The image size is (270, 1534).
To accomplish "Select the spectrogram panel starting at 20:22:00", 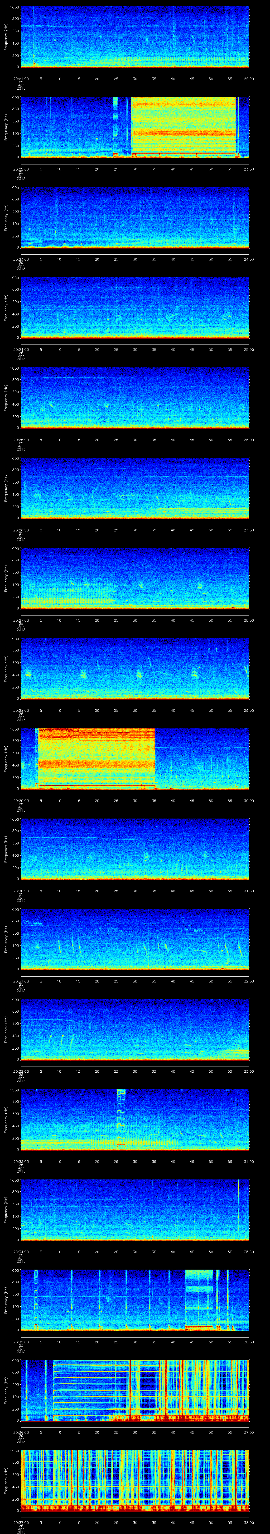I will pyautogui.click(x=135, y=127).
